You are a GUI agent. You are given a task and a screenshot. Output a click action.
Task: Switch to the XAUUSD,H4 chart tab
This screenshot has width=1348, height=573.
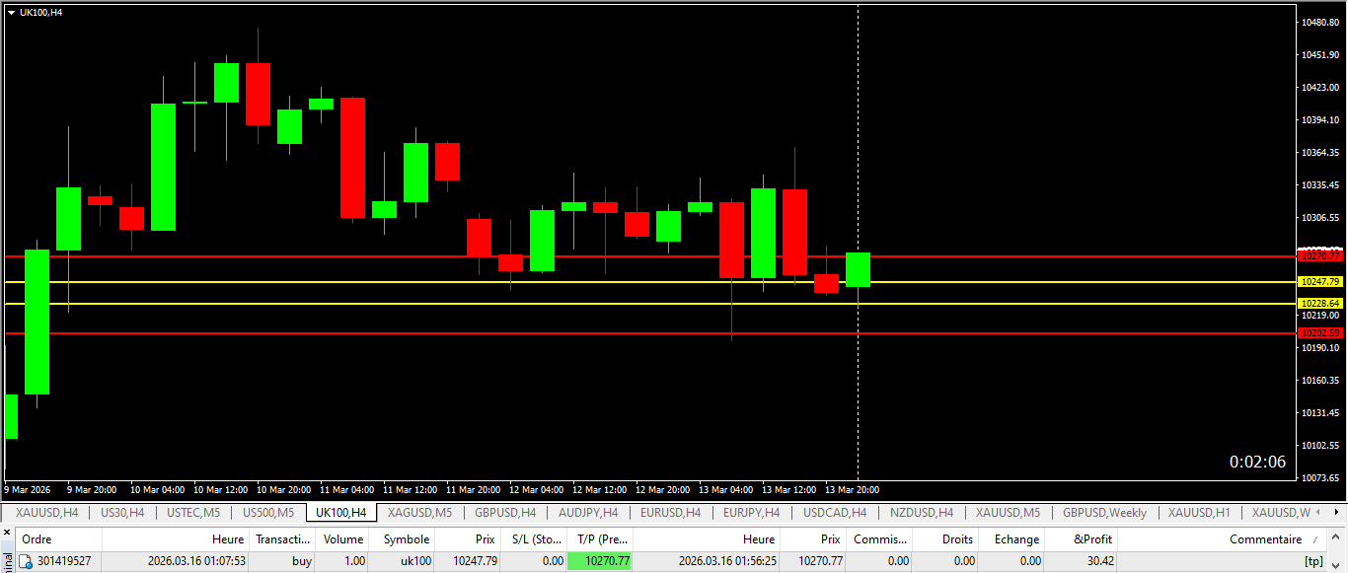(x=46, y=513)
